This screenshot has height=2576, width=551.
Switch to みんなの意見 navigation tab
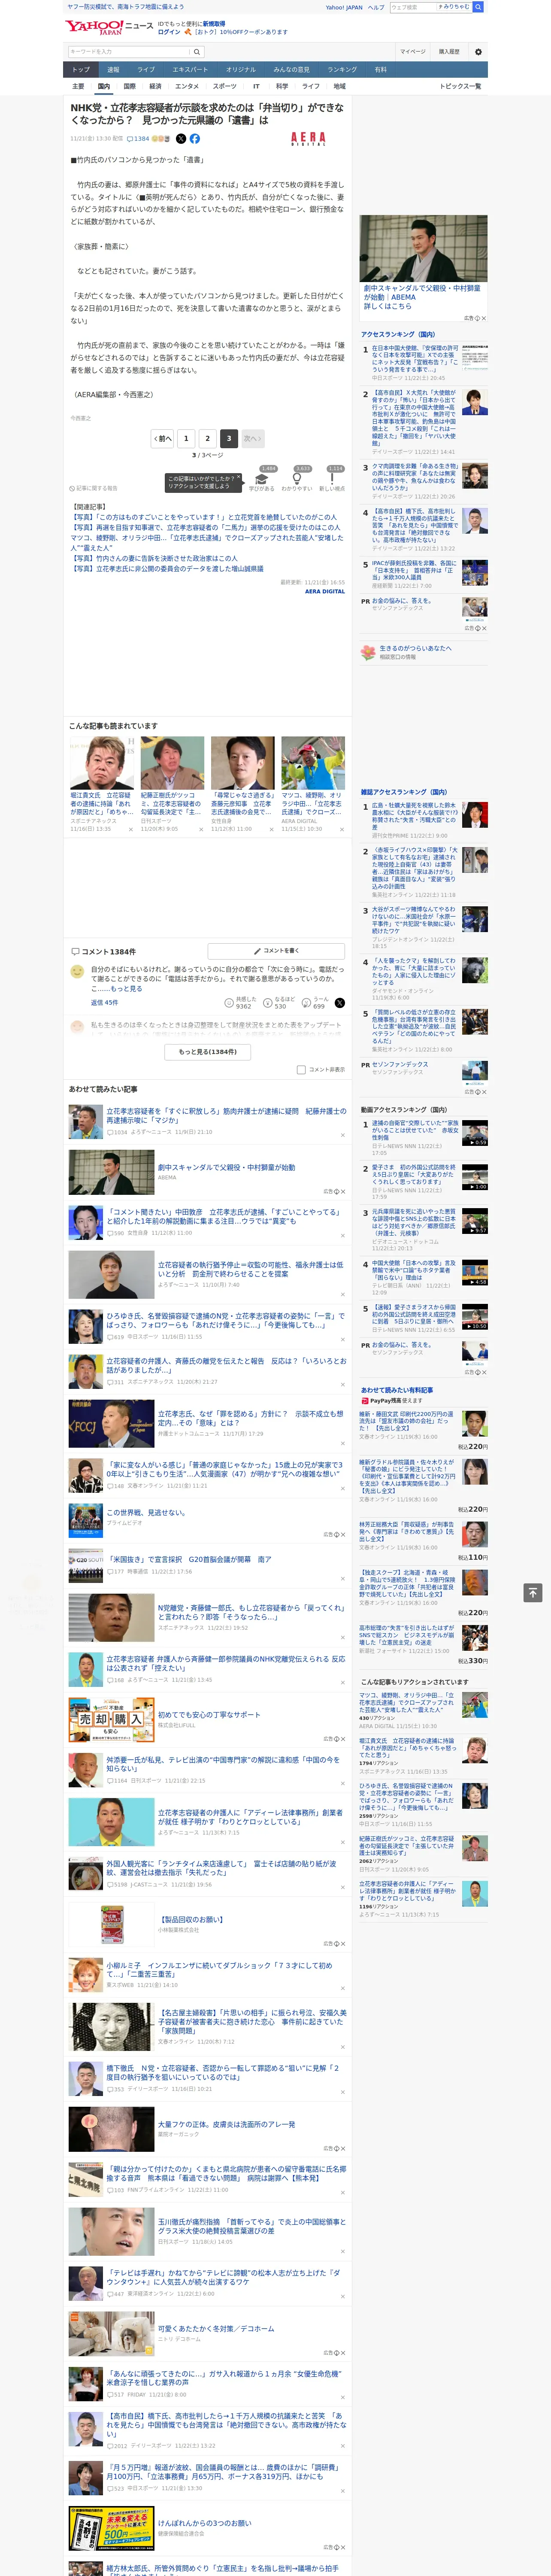point(292,69)
